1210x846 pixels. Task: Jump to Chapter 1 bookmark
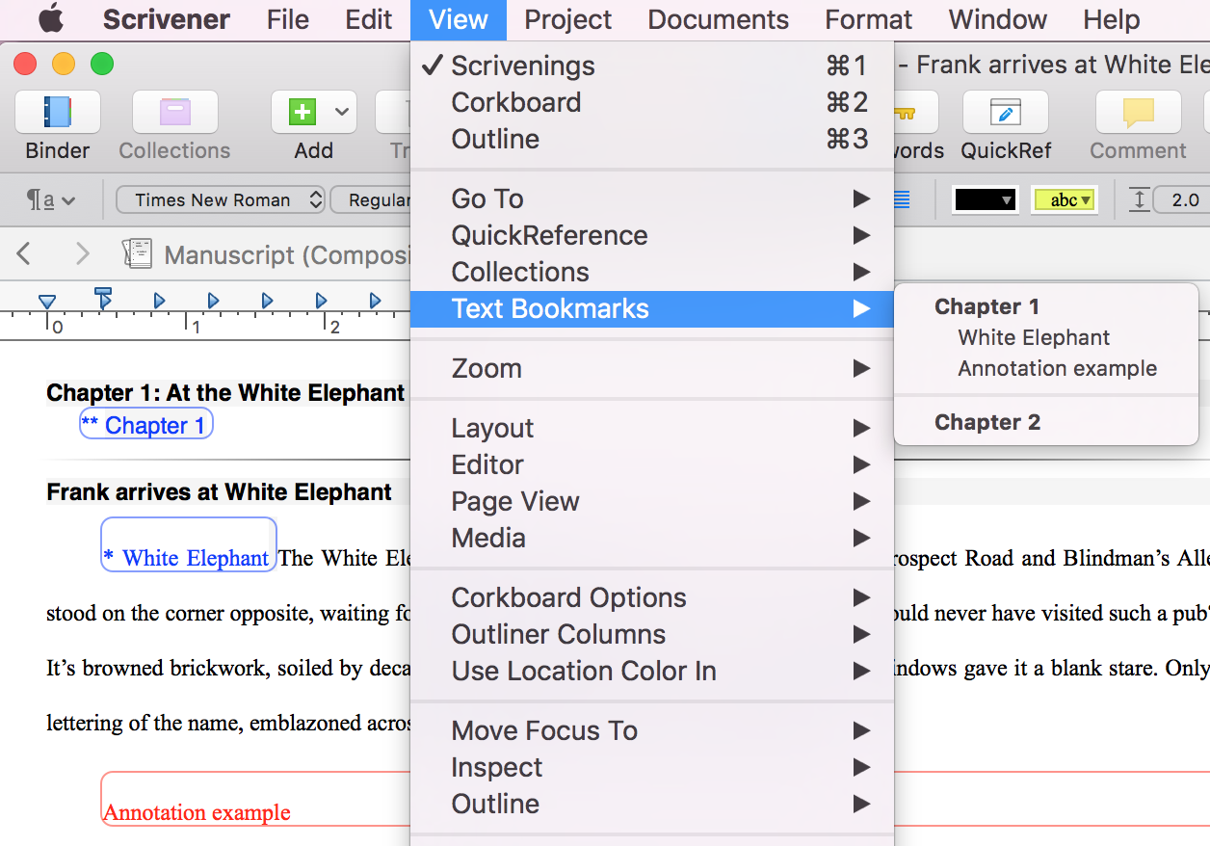[x=1046, y=306]
